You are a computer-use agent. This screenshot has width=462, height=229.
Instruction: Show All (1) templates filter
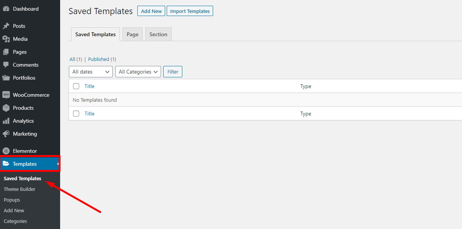point(76,59)
